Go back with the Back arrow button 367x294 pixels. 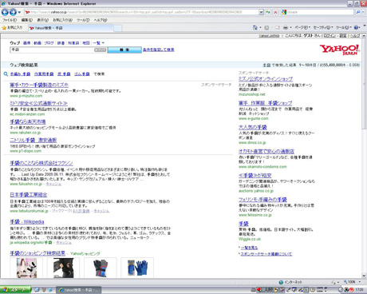pyautogui.click(x=5, y=12)
